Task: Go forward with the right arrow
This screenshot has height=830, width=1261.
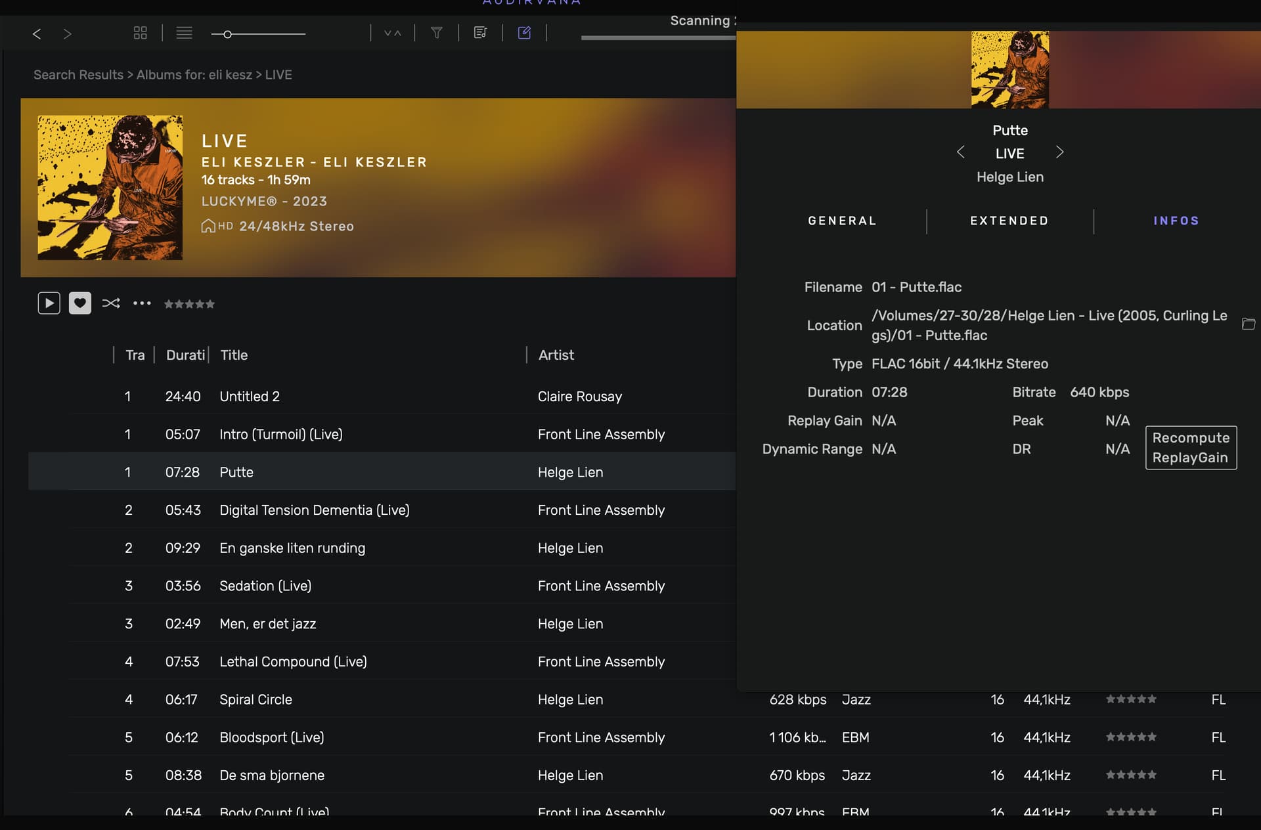Action: tap(67, 33)
